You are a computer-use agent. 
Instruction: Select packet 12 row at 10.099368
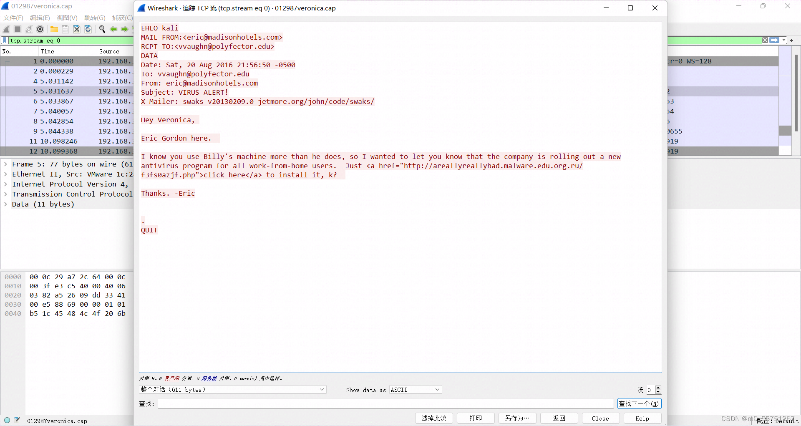coord(67,151)
